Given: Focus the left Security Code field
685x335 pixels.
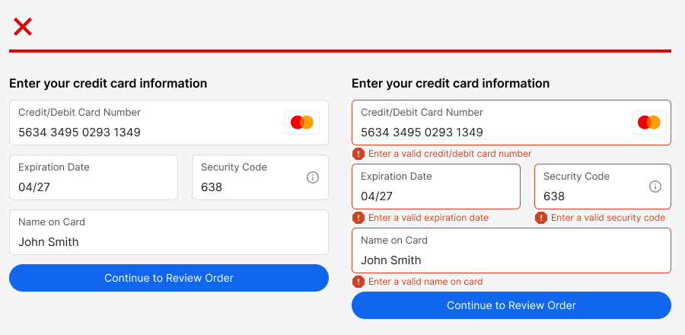Looking at the screenshot, I should pyautogui.click(x=247, y=177).
